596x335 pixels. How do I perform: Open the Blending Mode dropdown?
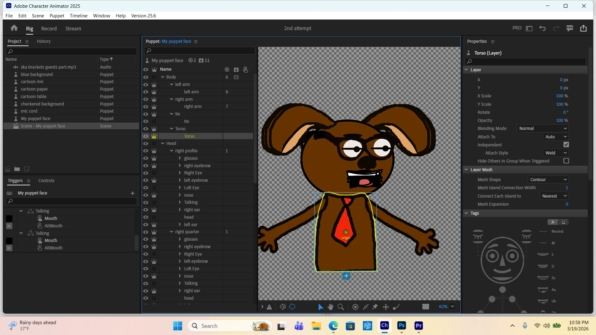pos(543,128)
